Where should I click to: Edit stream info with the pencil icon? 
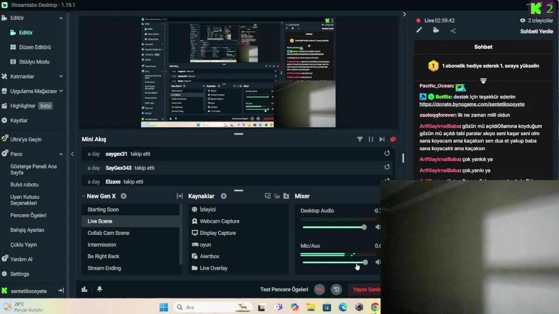click(x=419, y=30)
